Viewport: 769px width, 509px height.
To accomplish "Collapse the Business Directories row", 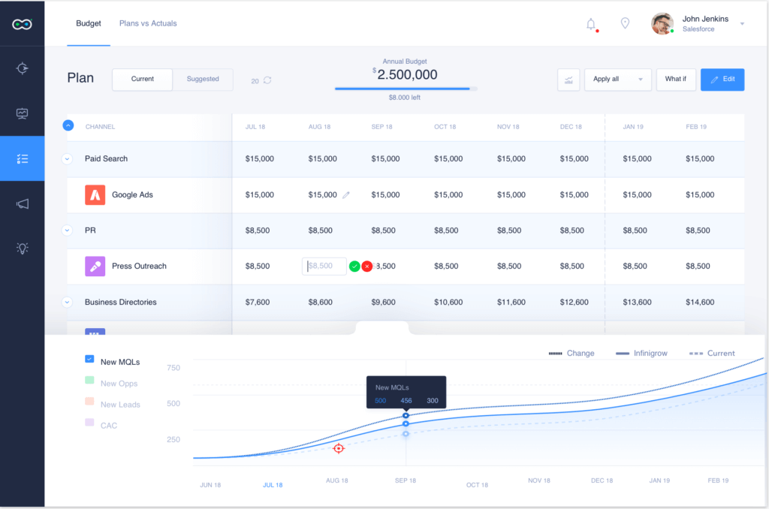I will pyautogui.click(x=68, y=303).
